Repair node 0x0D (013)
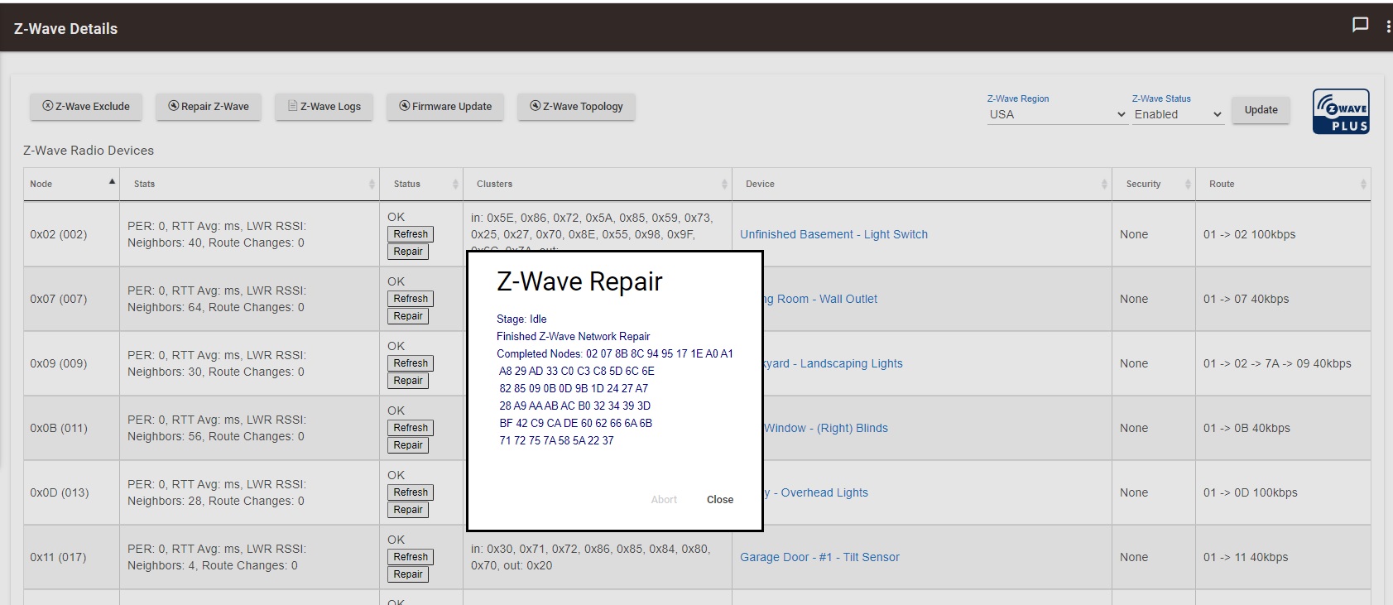This screenshot has height=605, width=1393. point(408,510)
